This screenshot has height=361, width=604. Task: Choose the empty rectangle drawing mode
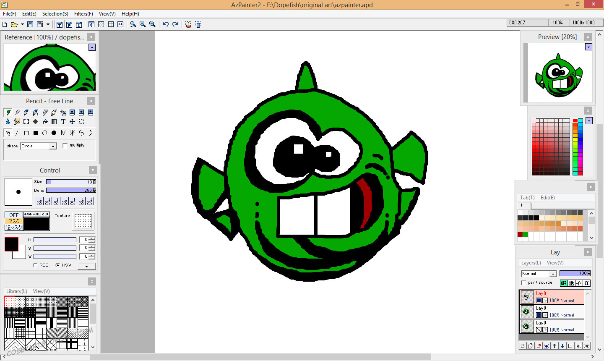26,133
